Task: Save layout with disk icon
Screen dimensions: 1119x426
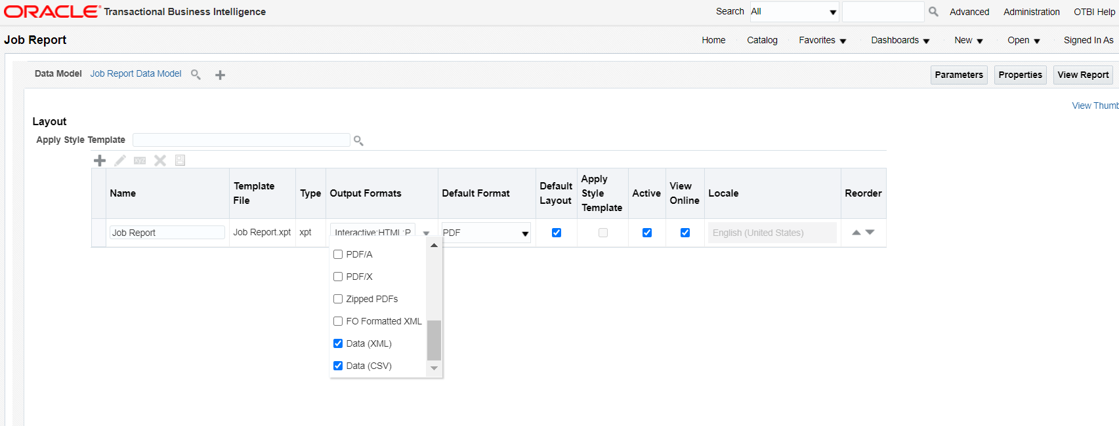Action: 180,161
